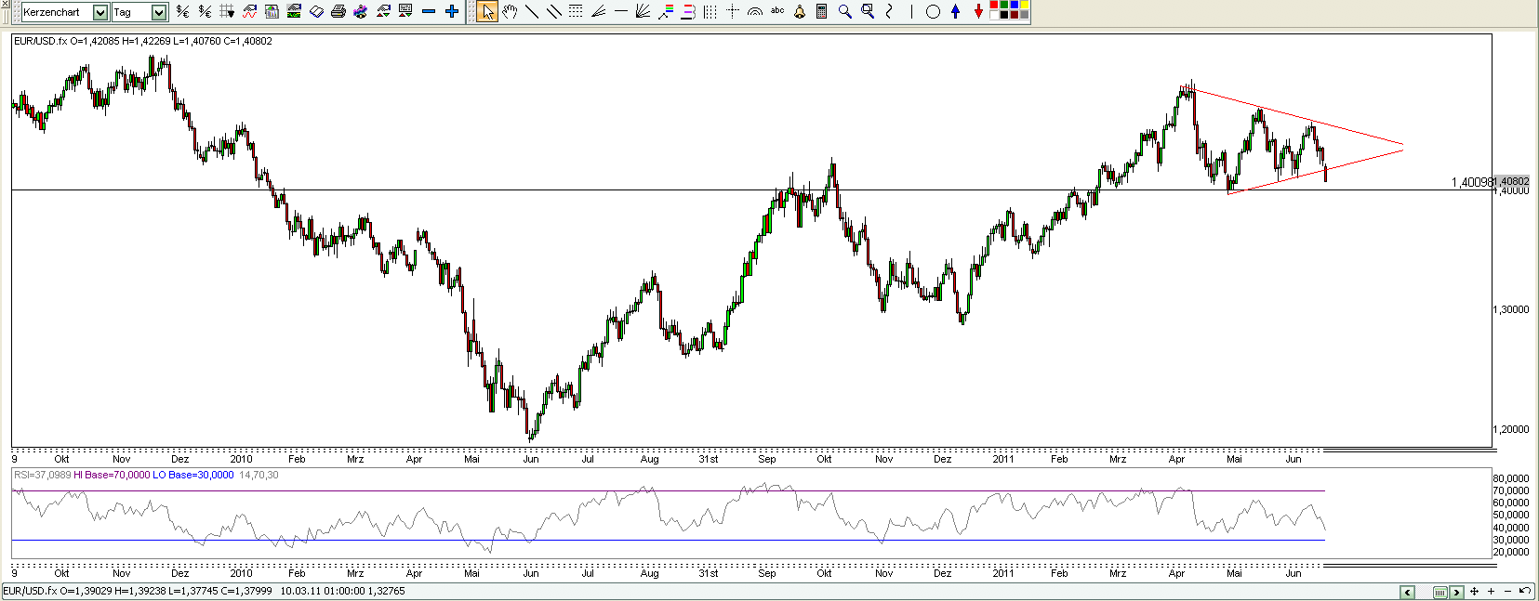Viewport: 1539px width, 601px height.
Task: Pick the green color swatch
Action: click(x=1004, y=6)
